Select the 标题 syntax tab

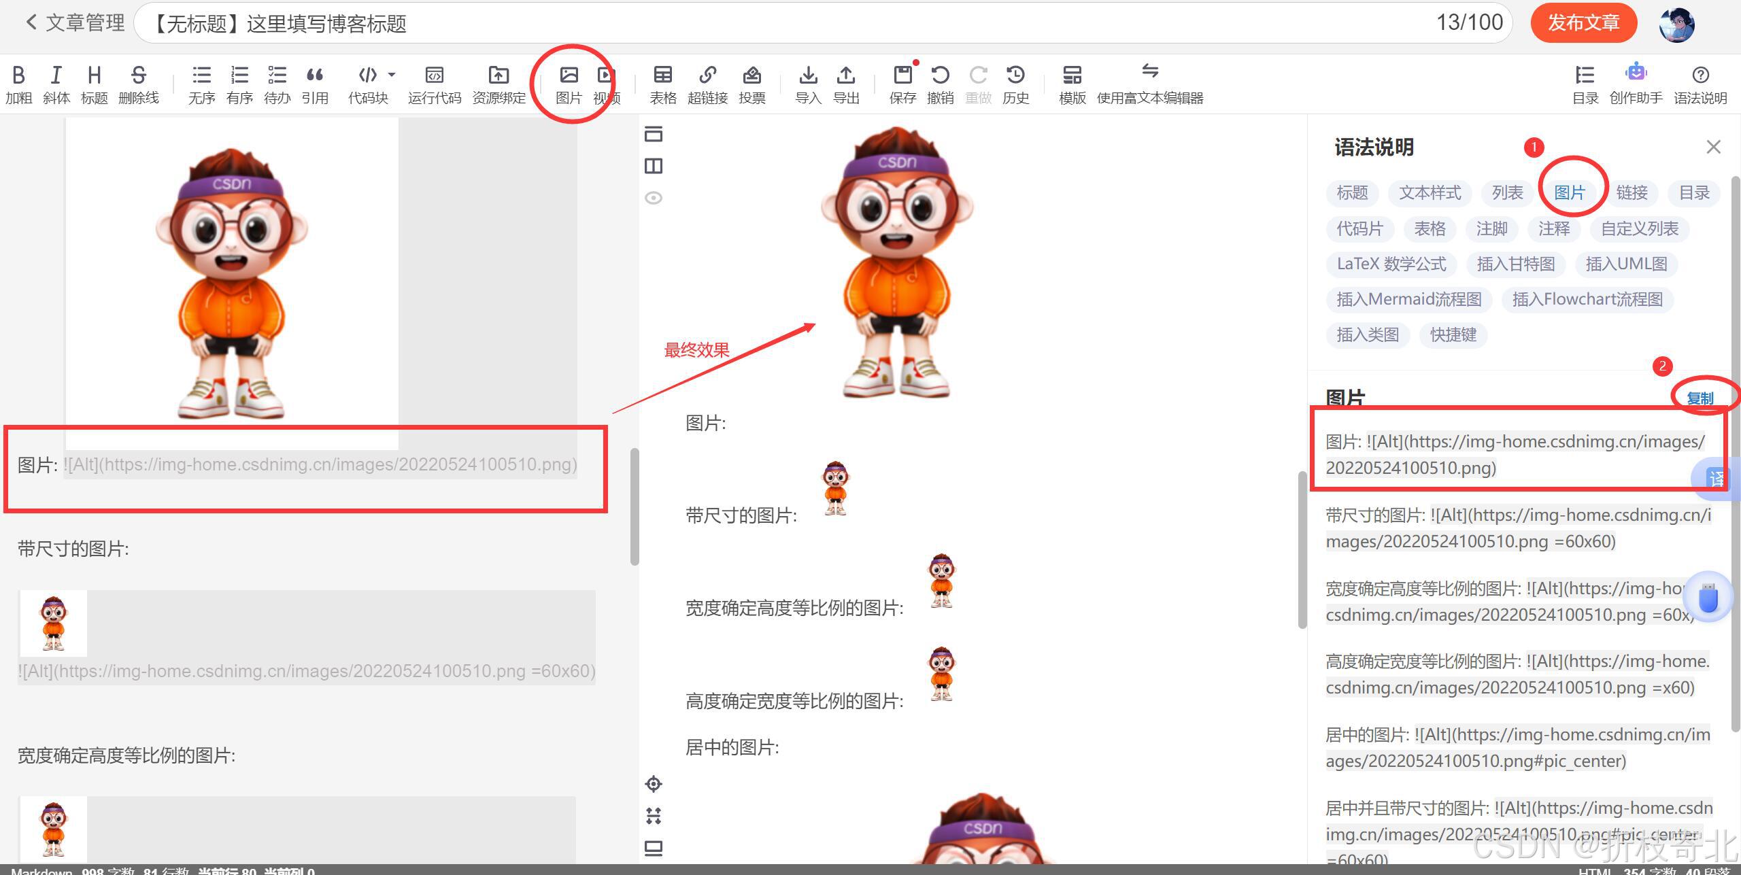pos(1352,193)
